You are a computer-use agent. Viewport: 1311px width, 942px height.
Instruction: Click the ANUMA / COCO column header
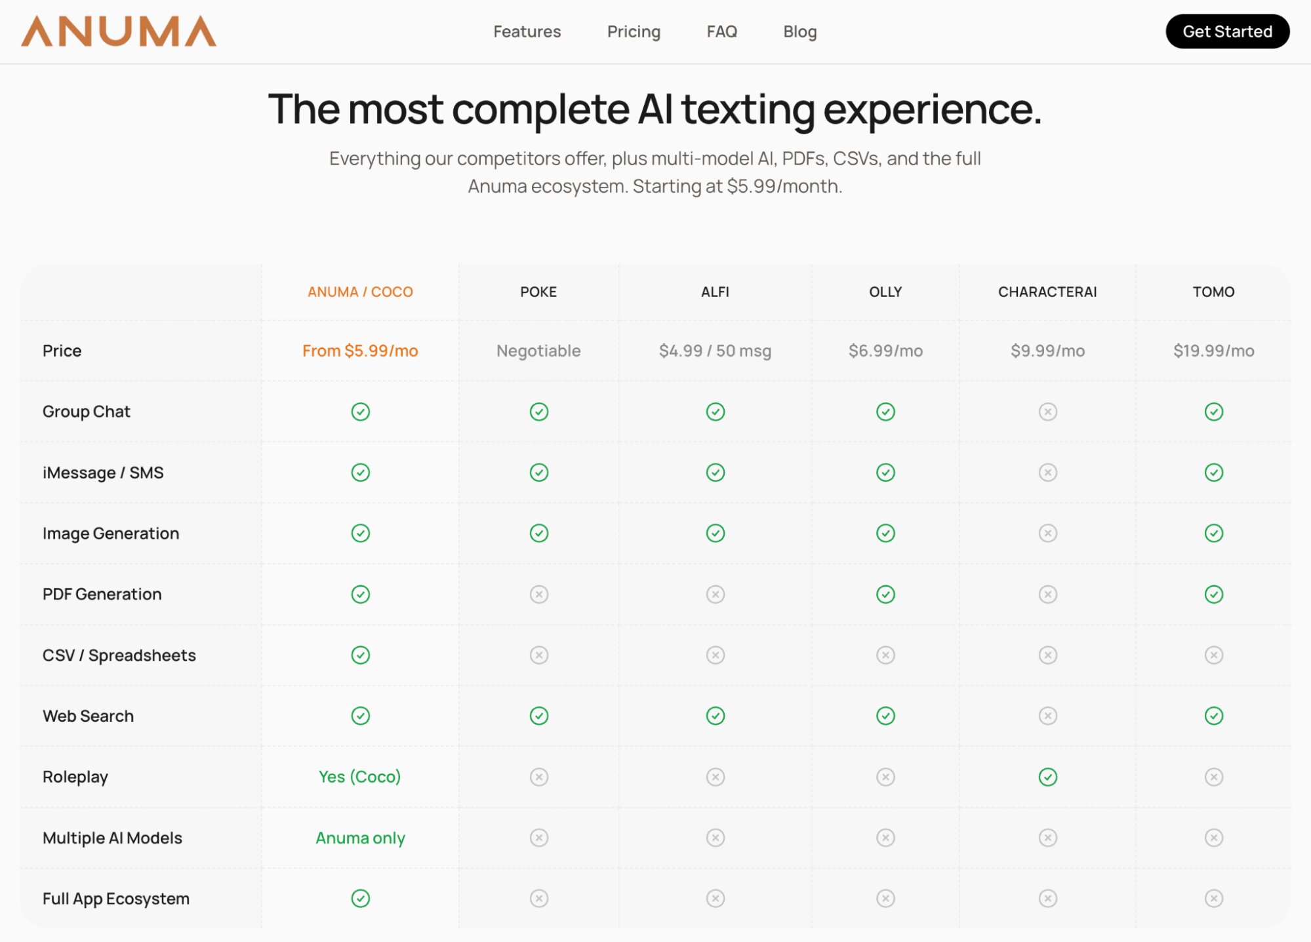(x=360, y=292)
